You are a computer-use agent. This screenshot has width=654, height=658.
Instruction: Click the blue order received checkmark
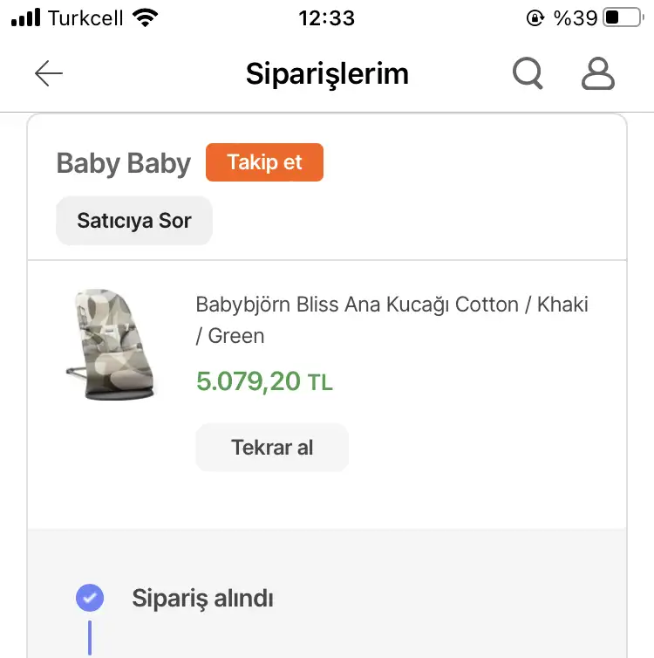pos(90,598)
